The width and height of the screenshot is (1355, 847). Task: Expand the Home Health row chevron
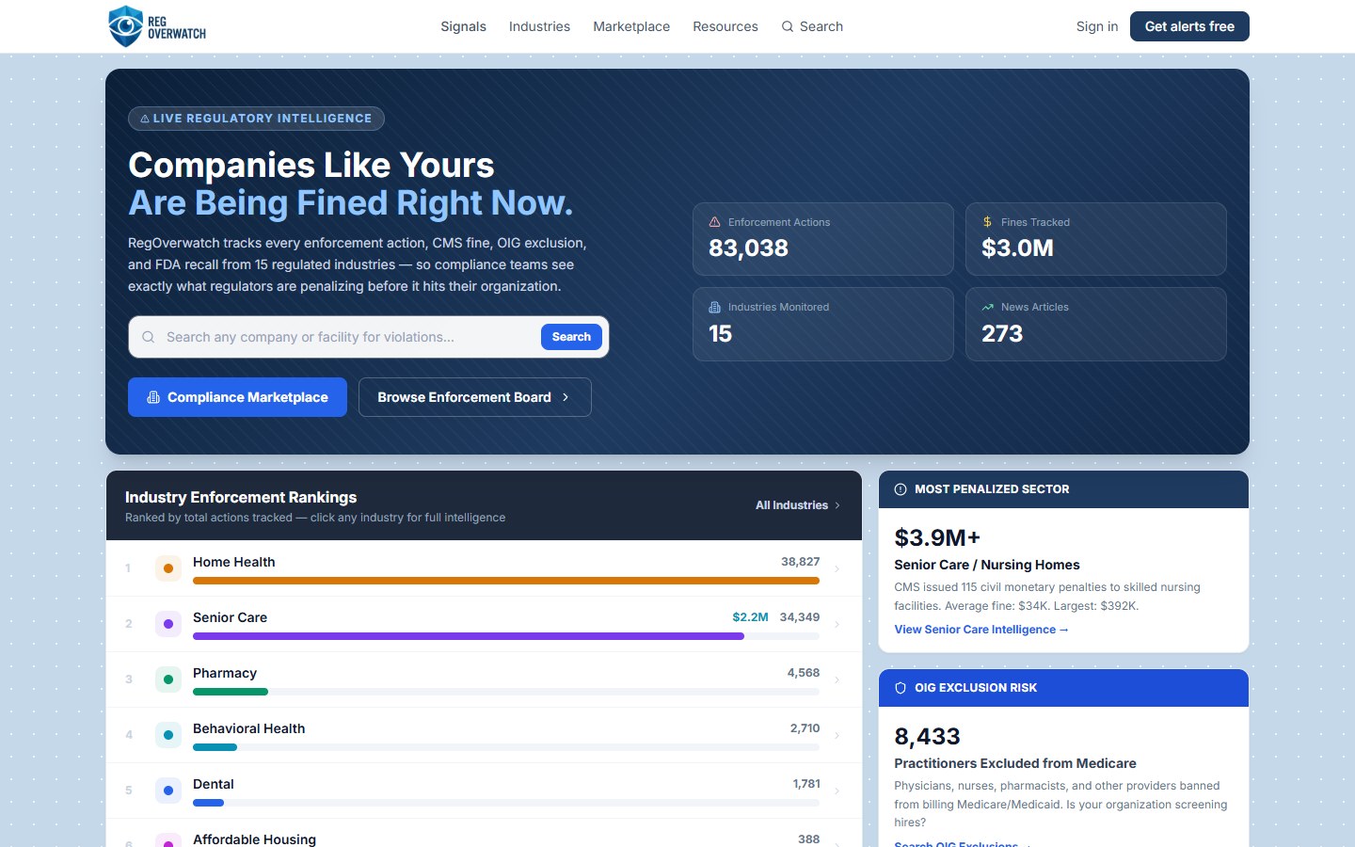click(x=837, y=568)
